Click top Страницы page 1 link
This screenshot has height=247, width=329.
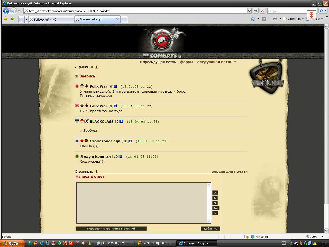click(96, 67)
